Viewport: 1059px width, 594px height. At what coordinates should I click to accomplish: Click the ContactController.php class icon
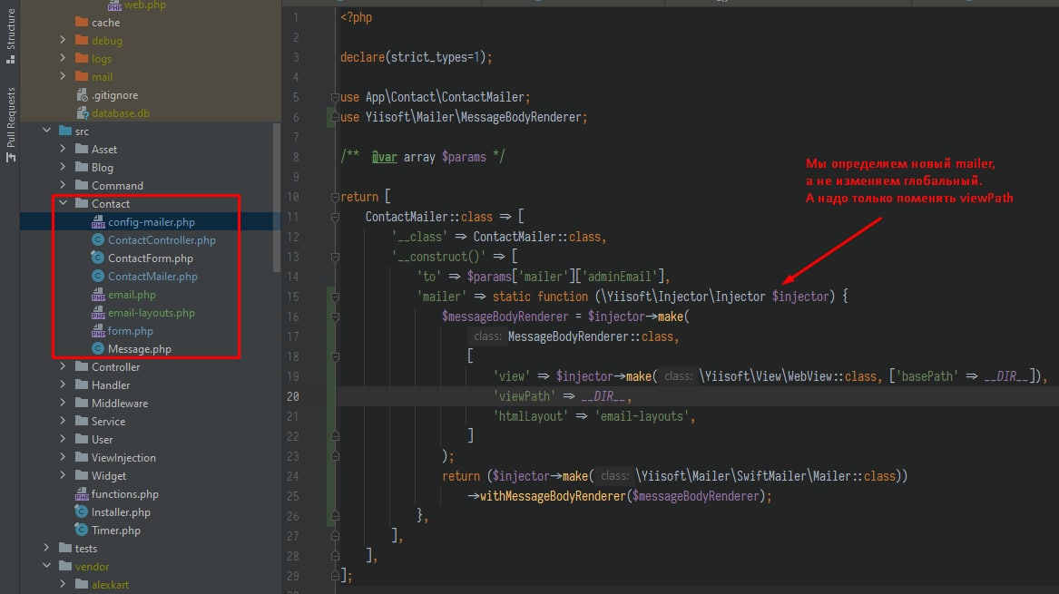point(98,239)
